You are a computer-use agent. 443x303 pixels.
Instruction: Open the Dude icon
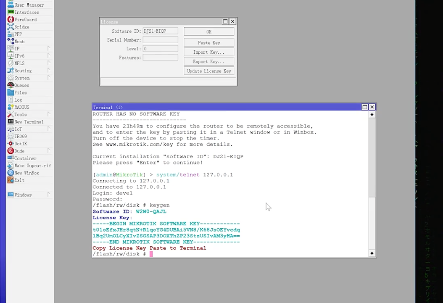click(x=11, y=151)
